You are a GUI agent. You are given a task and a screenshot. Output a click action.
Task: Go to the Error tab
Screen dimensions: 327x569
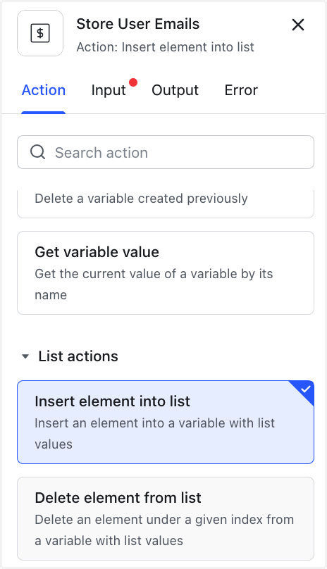pyautogui.click(x=241, y=90)
